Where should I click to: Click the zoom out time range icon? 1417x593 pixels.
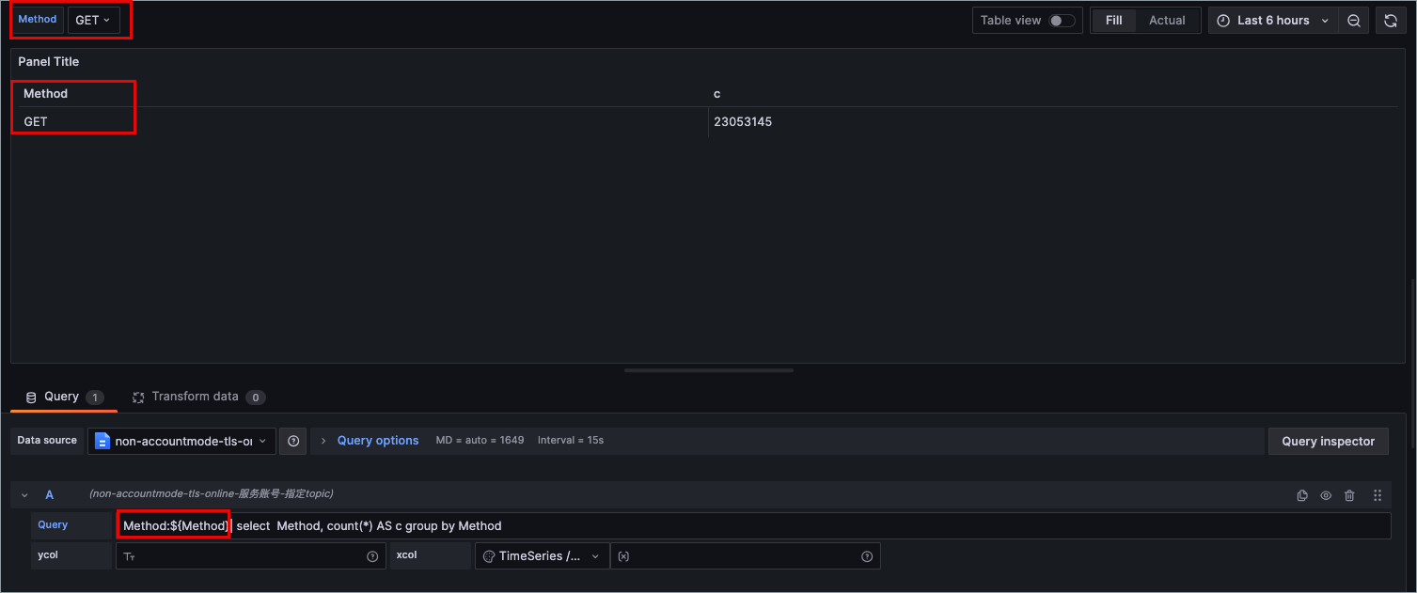(1354, 21)
